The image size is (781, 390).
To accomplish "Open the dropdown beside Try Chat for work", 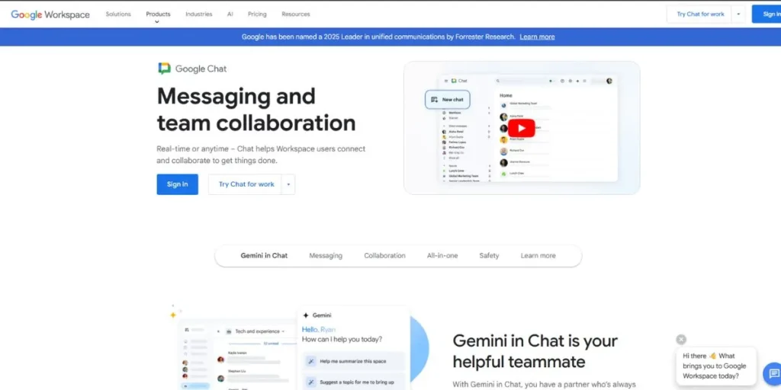I will 288,184.
